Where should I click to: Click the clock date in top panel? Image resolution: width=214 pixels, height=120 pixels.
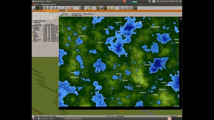click(169, 1)
